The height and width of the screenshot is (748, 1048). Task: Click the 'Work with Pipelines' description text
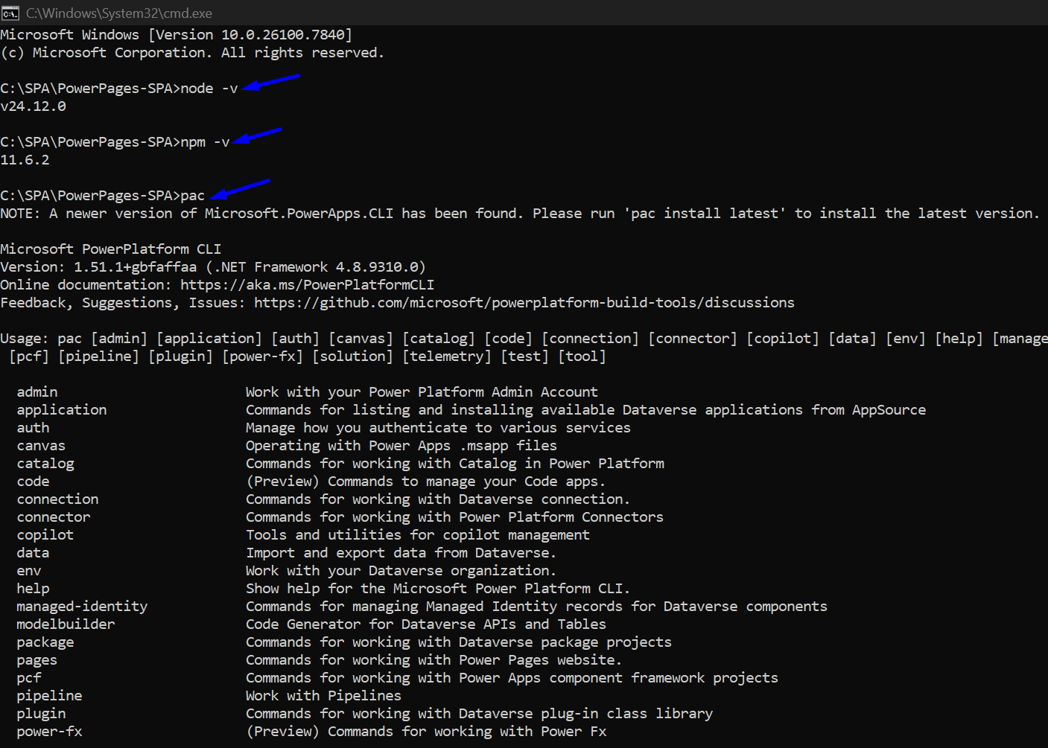pos(323,696)
